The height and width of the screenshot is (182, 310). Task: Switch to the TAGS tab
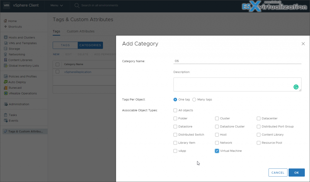[x=65, y=45]
